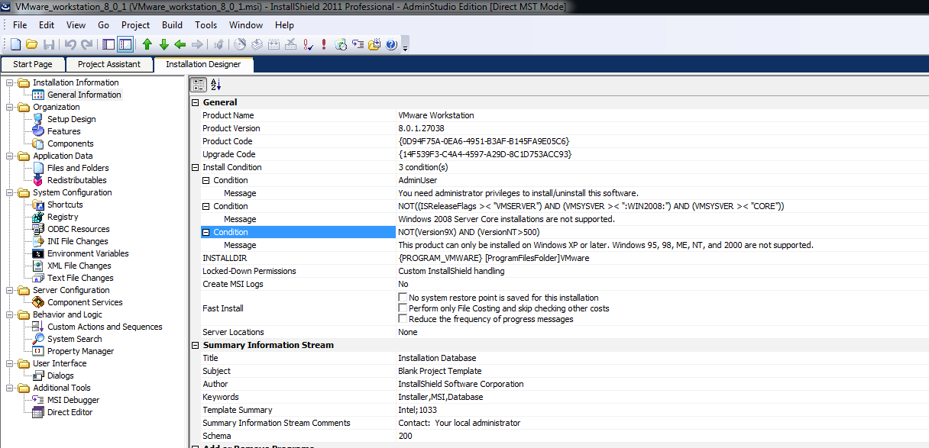Click the Open folder toolbar icon

coord(31,44)
